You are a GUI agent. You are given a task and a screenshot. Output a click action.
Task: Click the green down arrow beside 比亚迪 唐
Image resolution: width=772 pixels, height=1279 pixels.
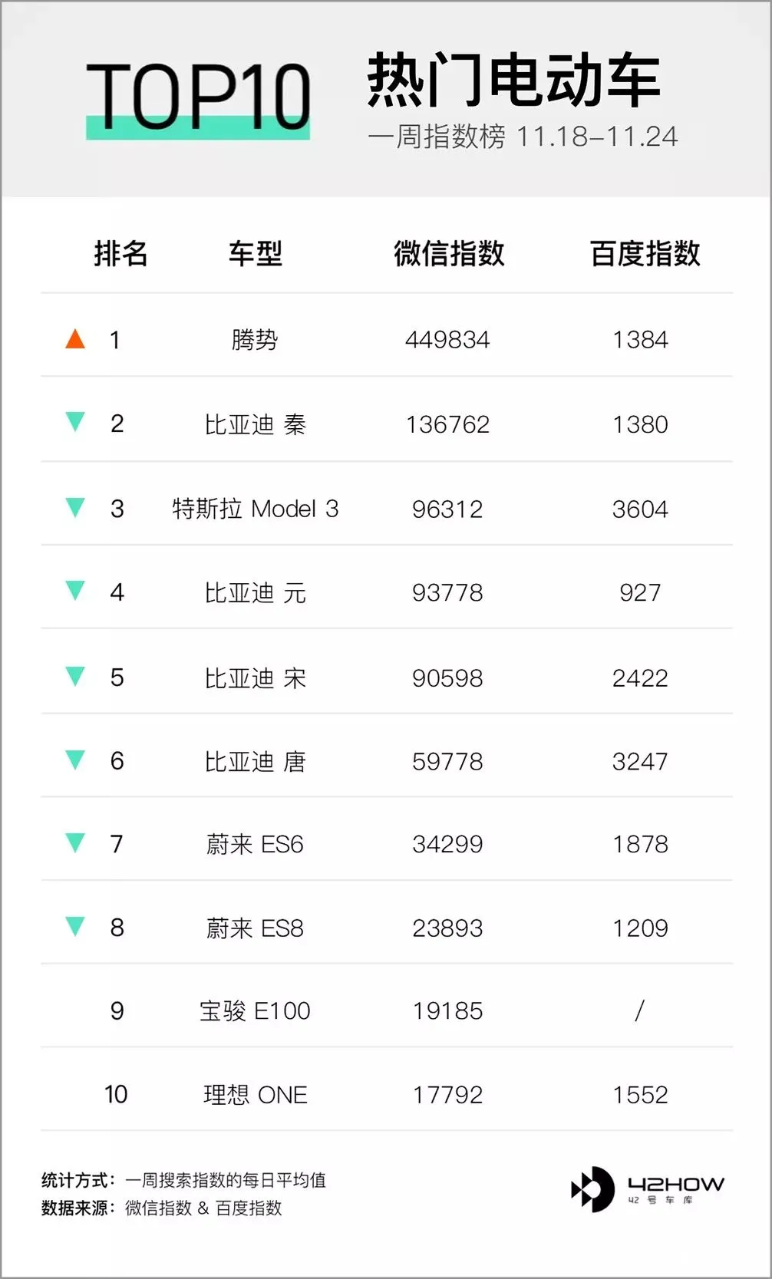pyautogui.click(x=75, y=760)
